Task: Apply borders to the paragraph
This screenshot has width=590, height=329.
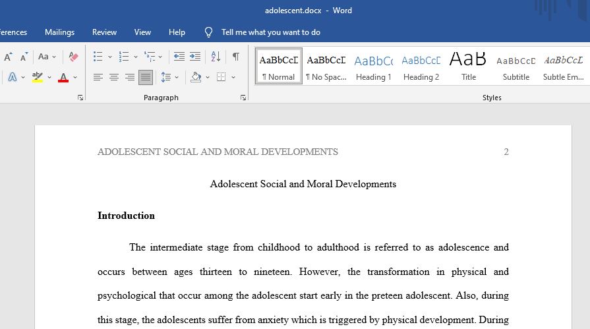Action: [x=221, y=77]
